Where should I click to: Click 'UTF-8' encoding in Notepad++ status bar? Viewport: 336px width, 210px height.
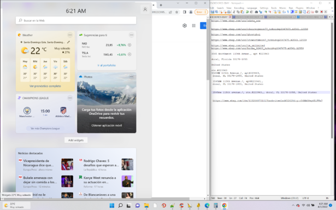(x=305, y=198)
